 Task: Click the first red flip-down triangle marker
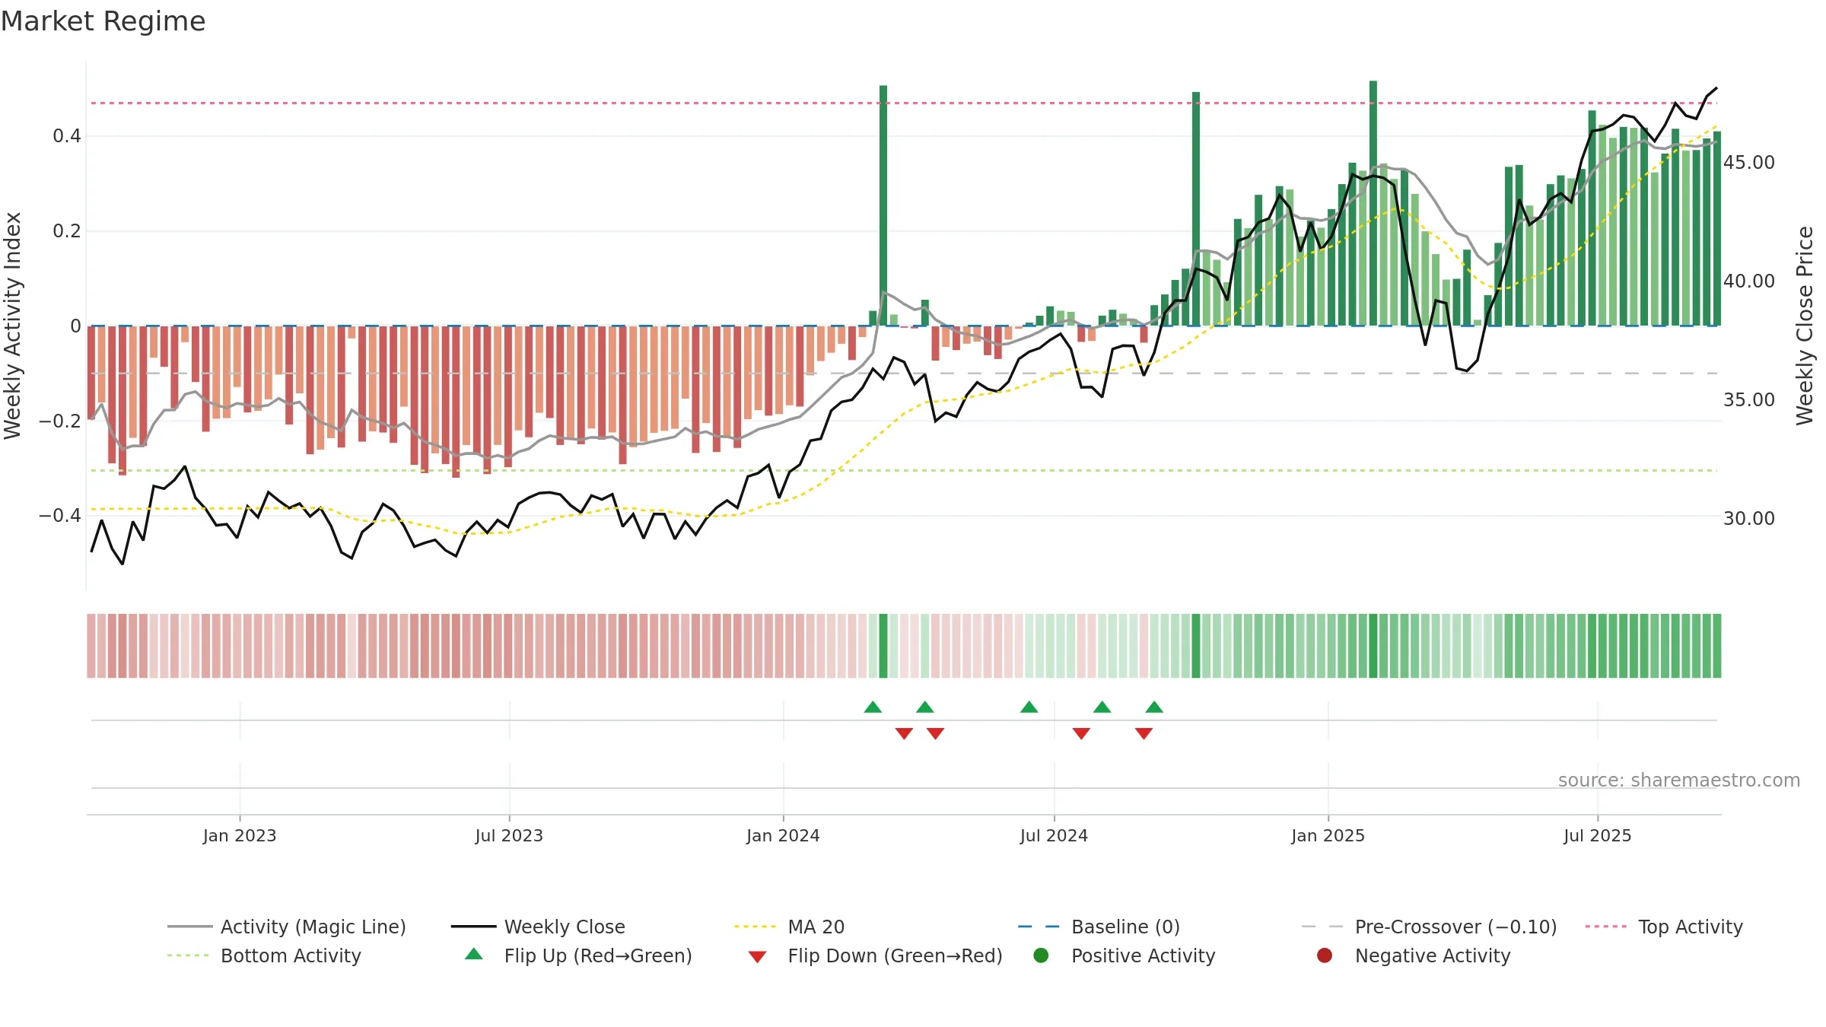click(x=904, y=733)
